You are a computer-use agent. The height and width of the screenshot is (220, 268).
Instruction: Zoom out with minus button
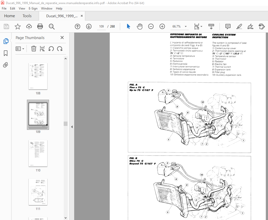point(151,26)
